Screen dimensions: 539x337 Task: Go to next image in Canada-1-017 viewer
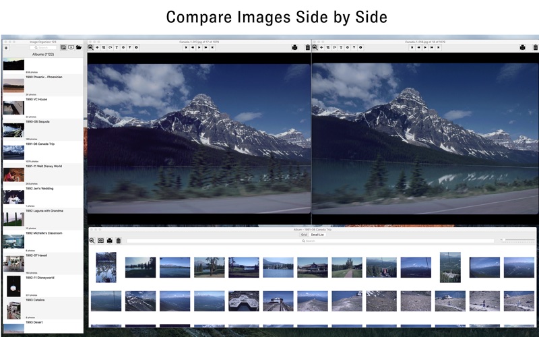tap(205, 47)
